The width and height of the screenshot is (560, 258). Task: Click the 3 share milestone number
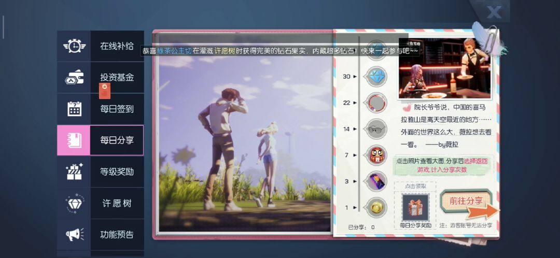(x=346, y=181)
